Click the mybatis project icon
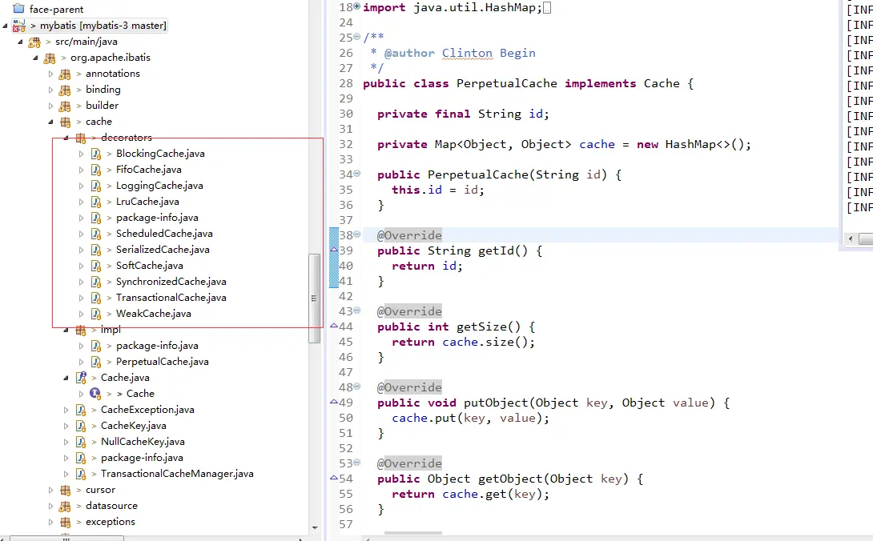The width and height of the screenshot is (873, 541). [19, 25]
